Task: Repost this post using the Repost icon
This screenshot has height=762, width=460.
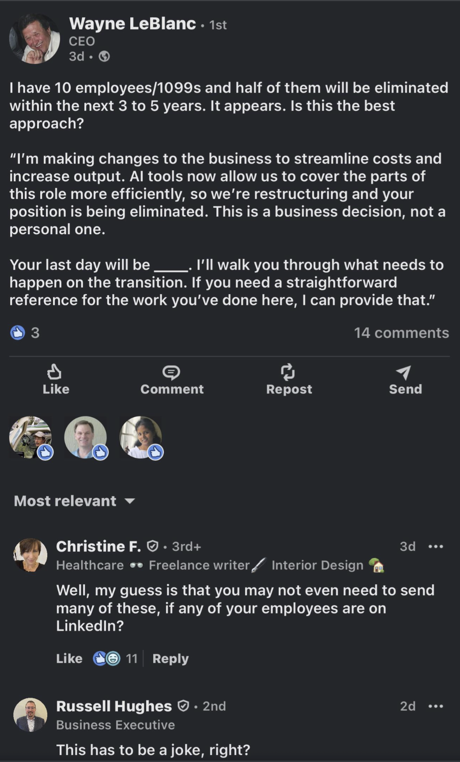Action: tap(288, 373)
